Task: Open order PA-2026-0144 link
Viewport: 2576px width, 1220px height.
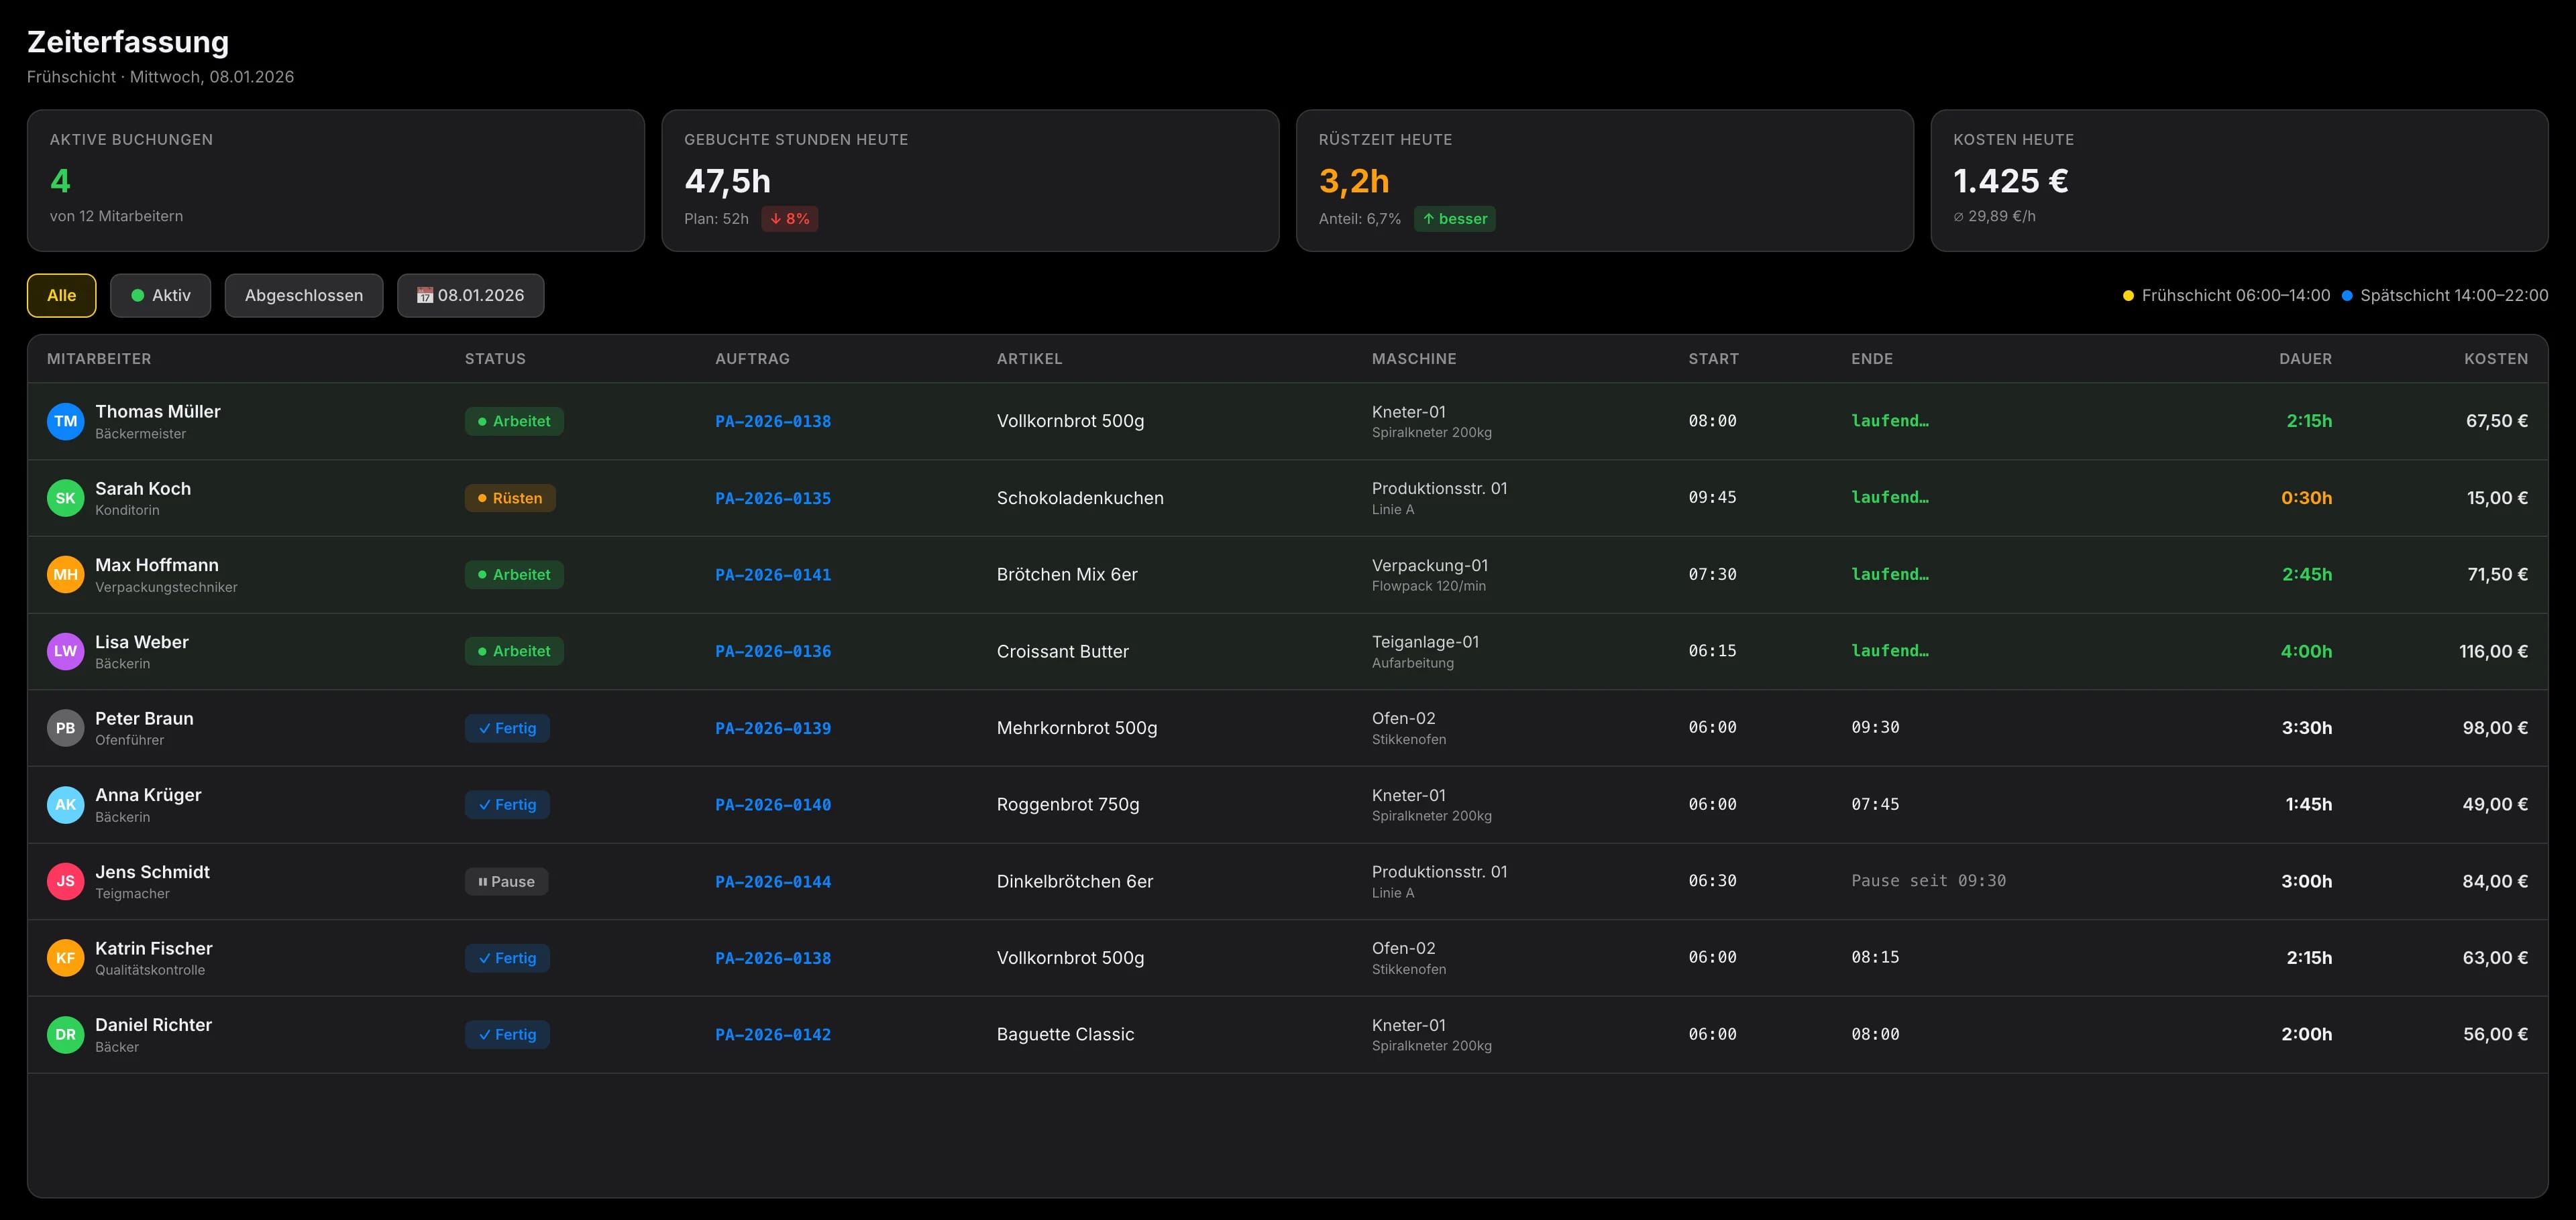Action: 772,881
